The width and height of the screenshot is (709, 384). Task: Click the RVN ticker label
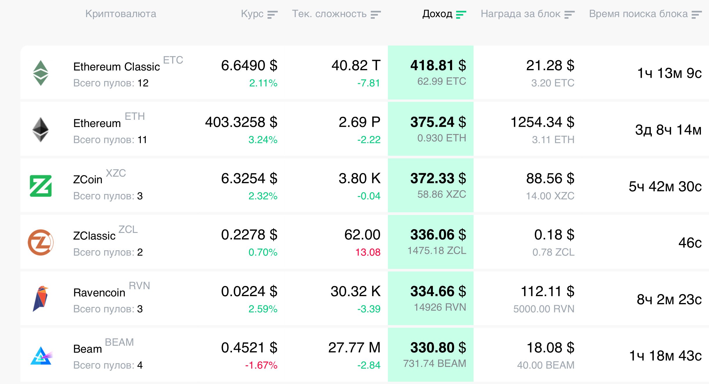point(139,286)
